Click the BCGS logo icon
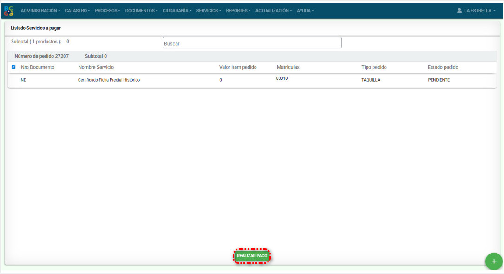Image resolution: width=504 pixels, height=274 pixels. tap(8, 10)
